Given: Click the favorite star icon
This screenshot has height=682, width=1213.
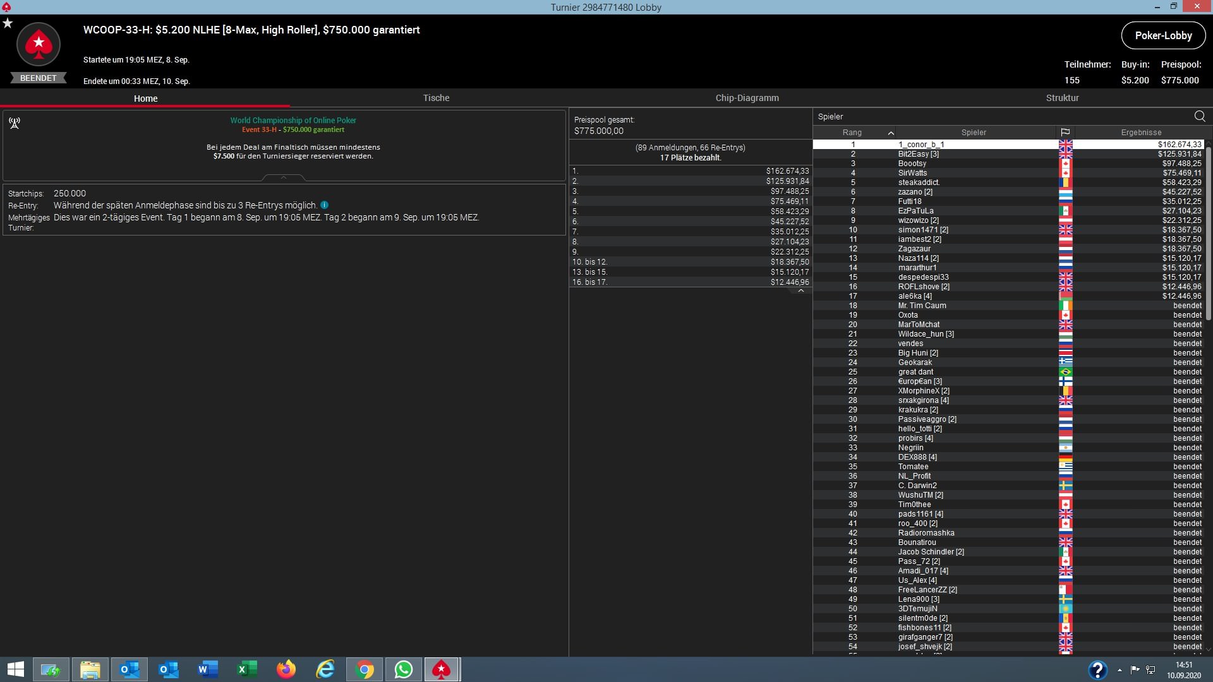Looking at the screenshot, I should (x=8, y=23).
